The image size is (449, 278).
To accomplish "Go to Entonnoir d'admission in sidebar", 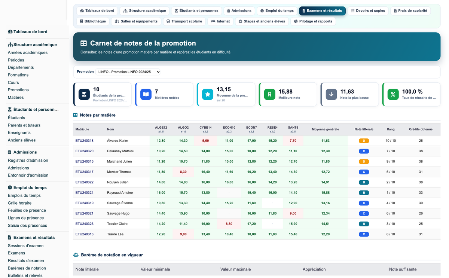I will (28, 175).
